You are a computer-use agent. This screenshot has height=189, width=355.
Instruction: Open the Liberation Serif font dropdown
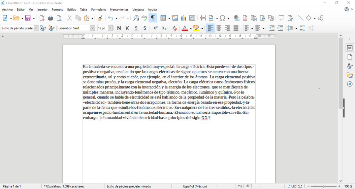pyautogui.click(x=93, y=28)
